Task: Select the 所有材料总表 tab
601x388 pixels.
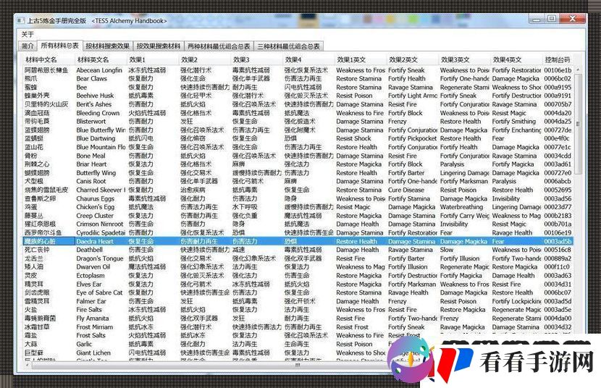Action: point(60,46)
